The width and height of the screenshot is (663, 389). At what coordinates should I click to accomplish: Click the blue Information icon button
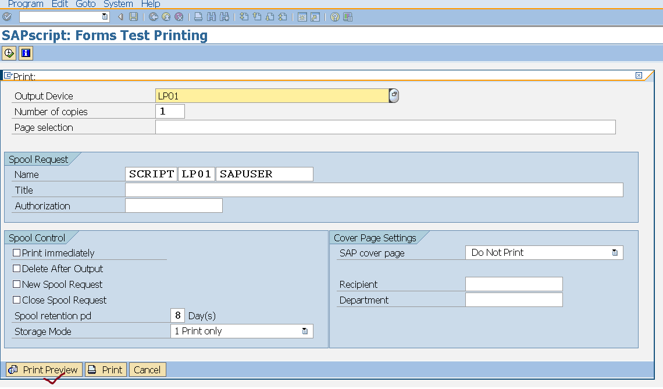26,53
